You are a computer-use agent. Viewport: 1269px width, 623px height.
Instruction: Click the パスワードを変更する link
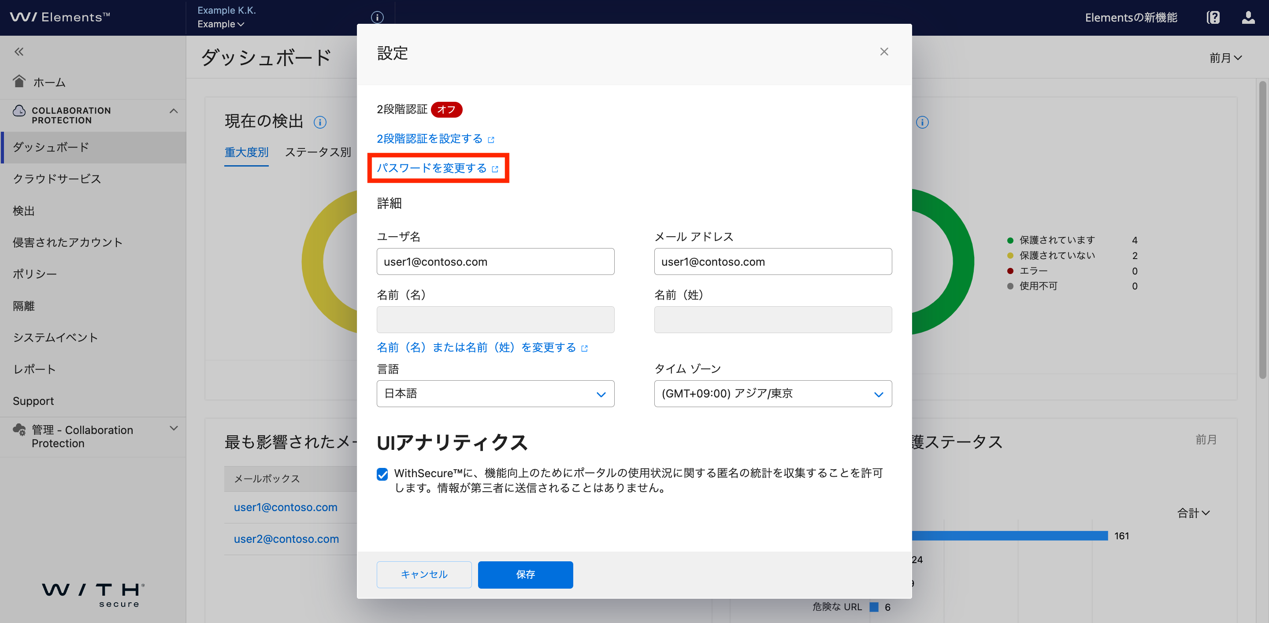(x=432, y=168)
